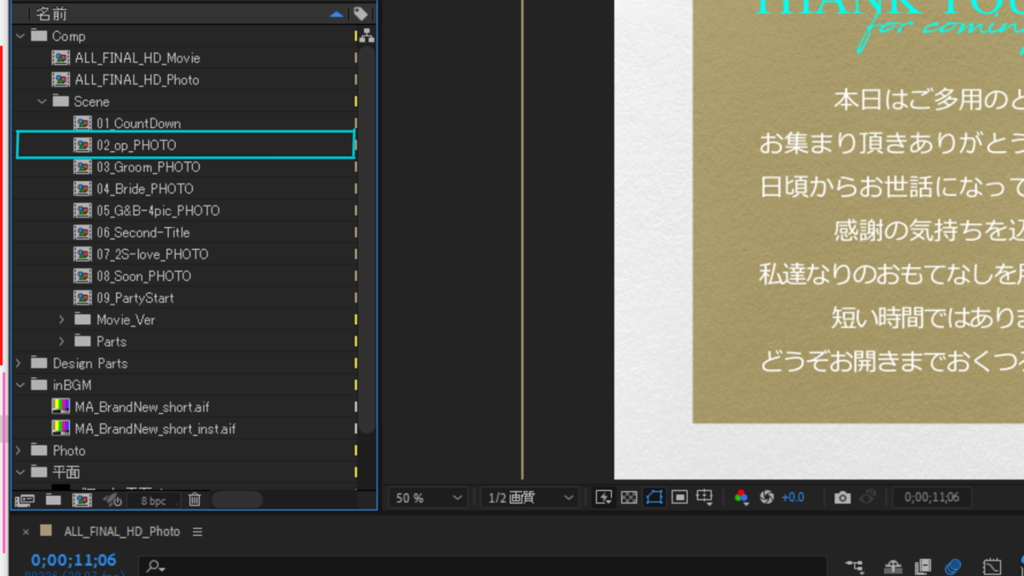
Task: Click the Project panel vertical scrollbar
Action: point(367,240)
